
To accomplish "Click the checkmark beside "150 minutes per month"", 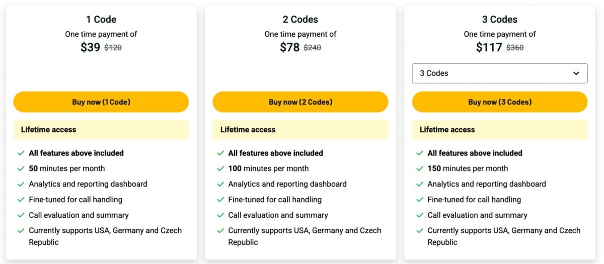I will tap(420, 168).
